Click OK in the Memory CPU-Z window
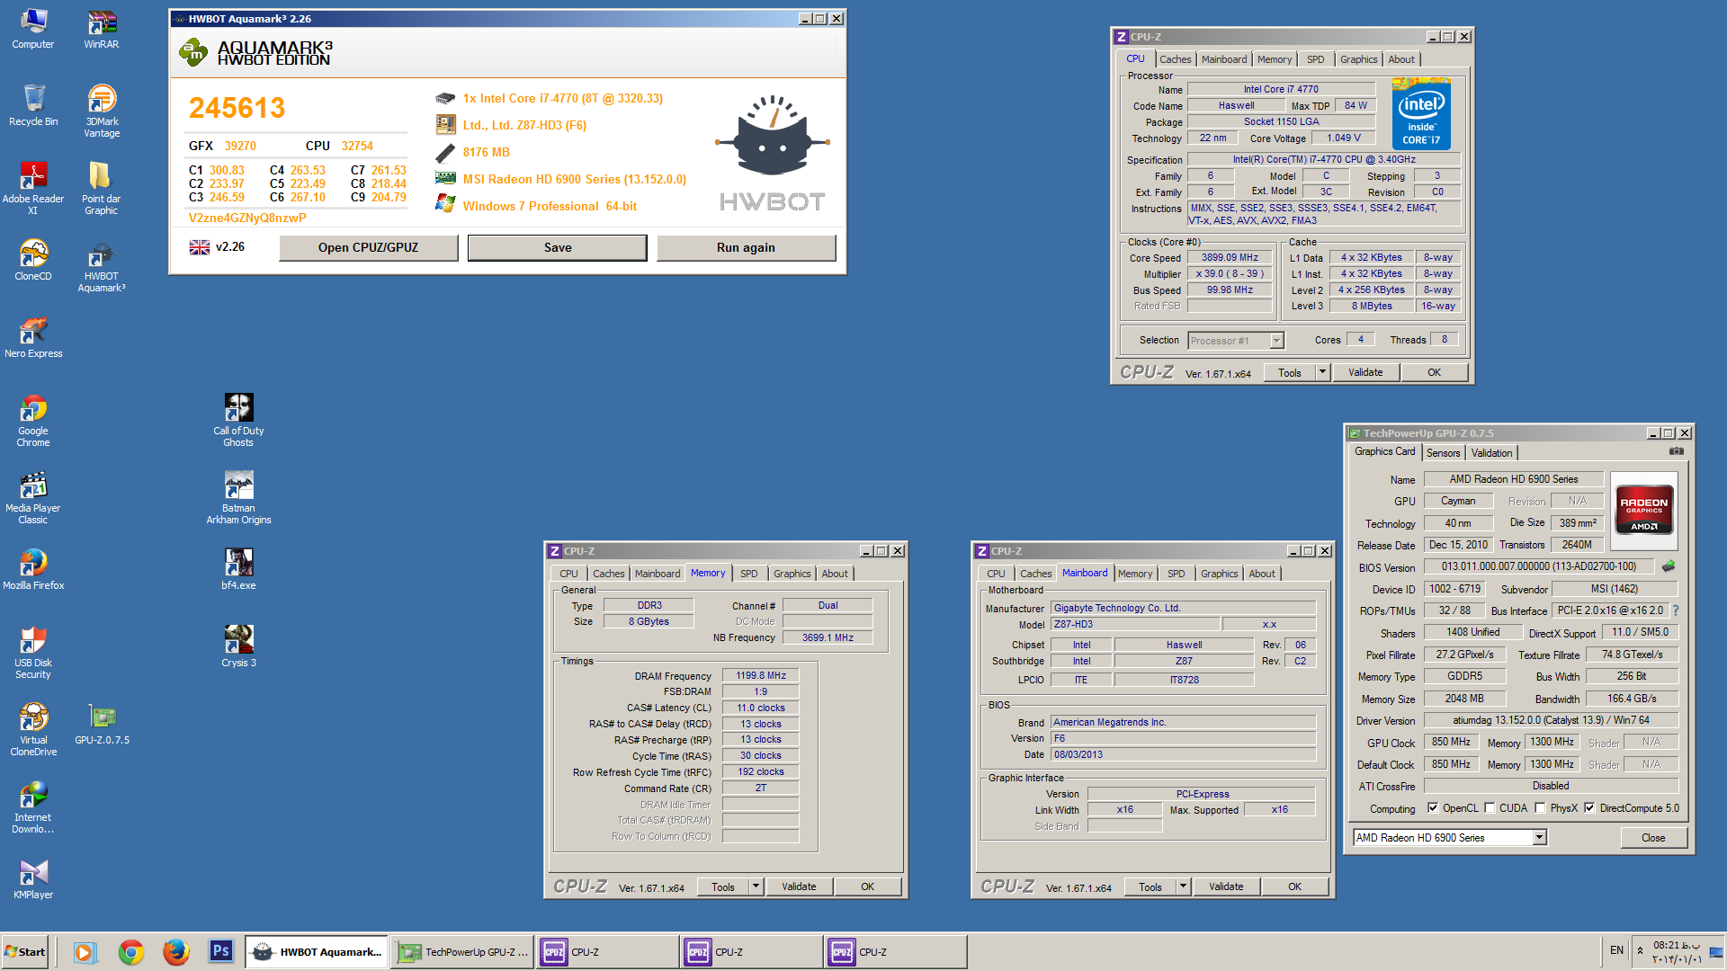Viewport: 1727px width, 971px height. pyautogui.click(x=867, y=886)
